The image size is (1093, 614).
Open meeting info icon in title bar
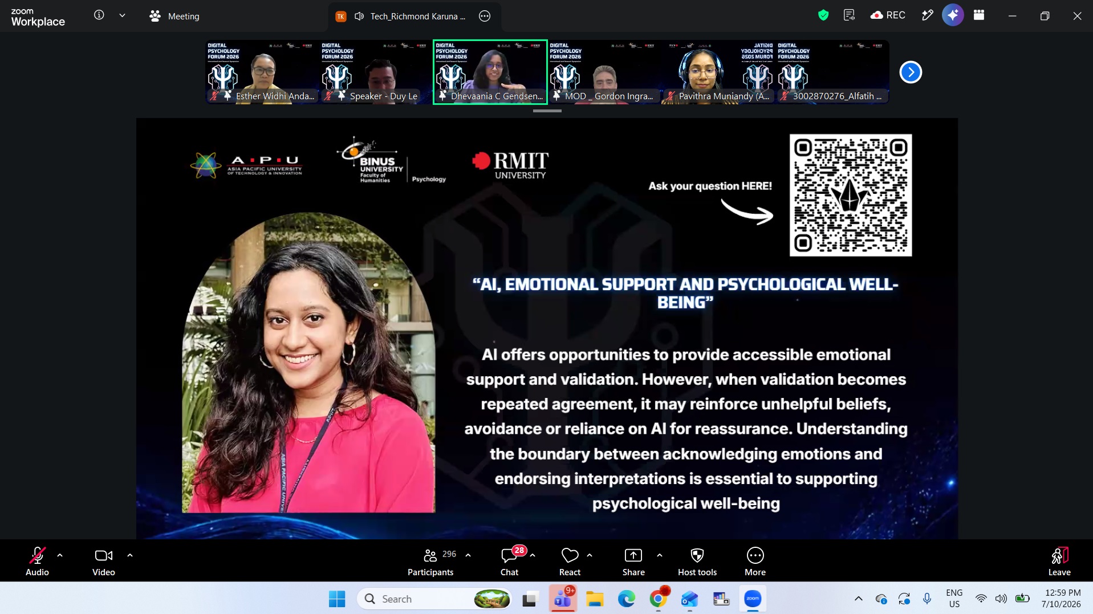click(99, 15)
